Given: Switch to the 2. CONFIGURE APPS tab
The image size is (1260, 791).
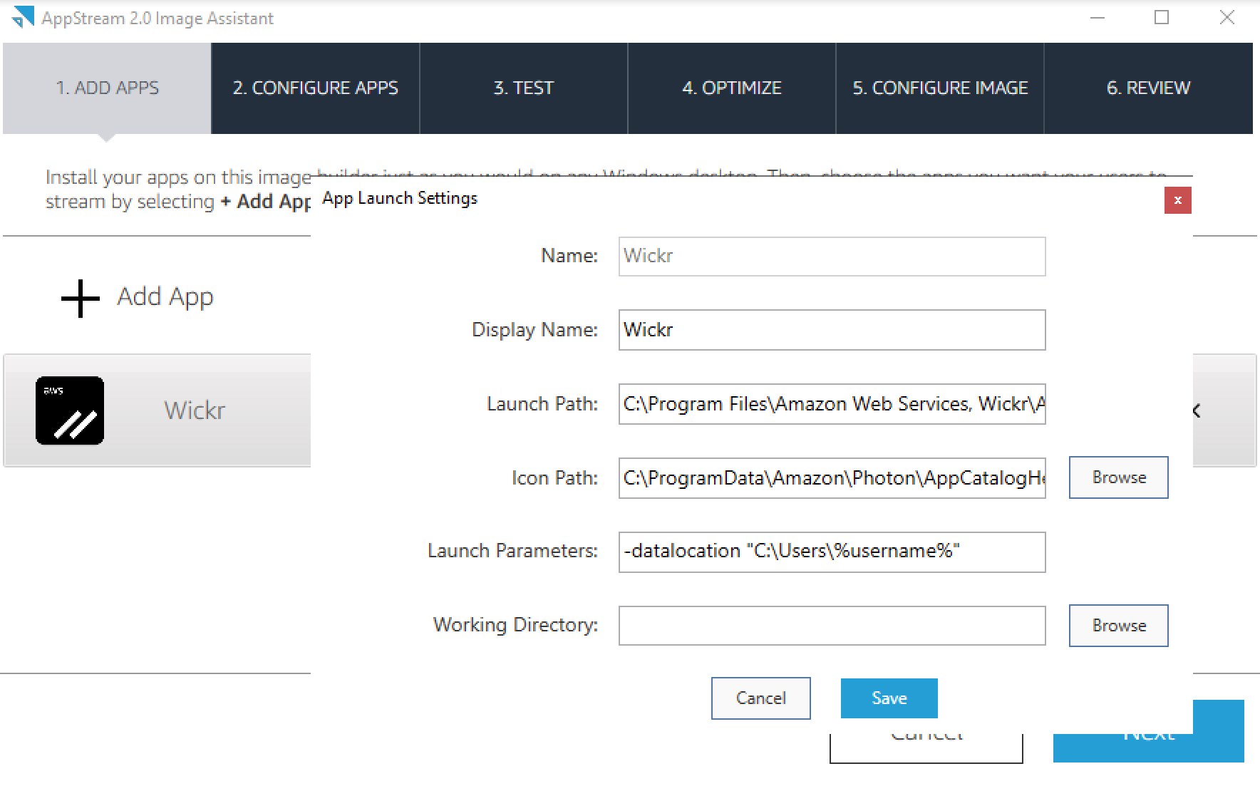Looking at the screenshot, I should (316, 88).
